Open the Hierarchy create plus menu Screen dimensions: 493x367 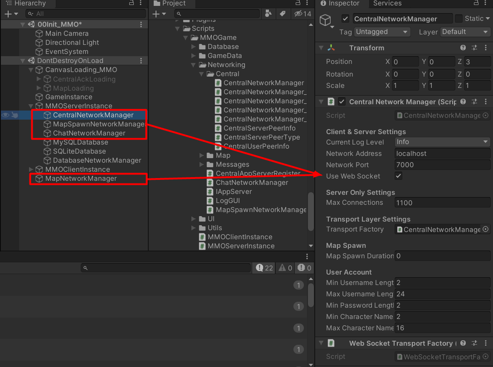[11, 14]
